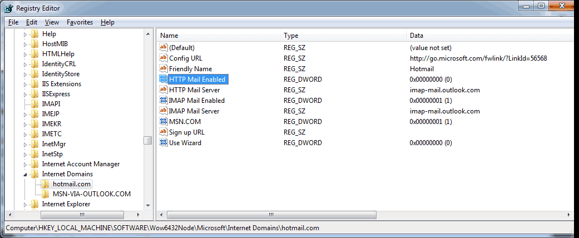Click the folder icon for HostMIB key

(34, 44)
